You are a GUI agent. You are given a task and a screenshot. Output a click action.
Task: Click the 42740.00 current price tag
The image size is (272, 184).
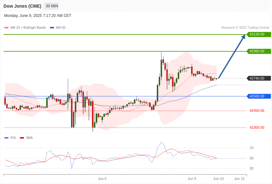click(x=259, y=78)
